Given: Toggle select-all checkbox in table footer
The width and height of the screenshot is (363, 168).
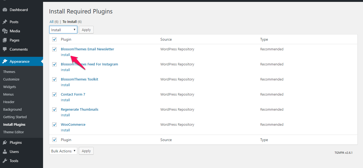Looking at the screenshot, I should [54, 140].
